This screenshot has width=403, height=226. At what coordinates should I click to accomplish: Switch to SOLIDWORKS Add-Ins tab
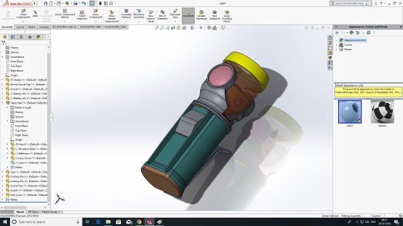(x=64, y=27)
